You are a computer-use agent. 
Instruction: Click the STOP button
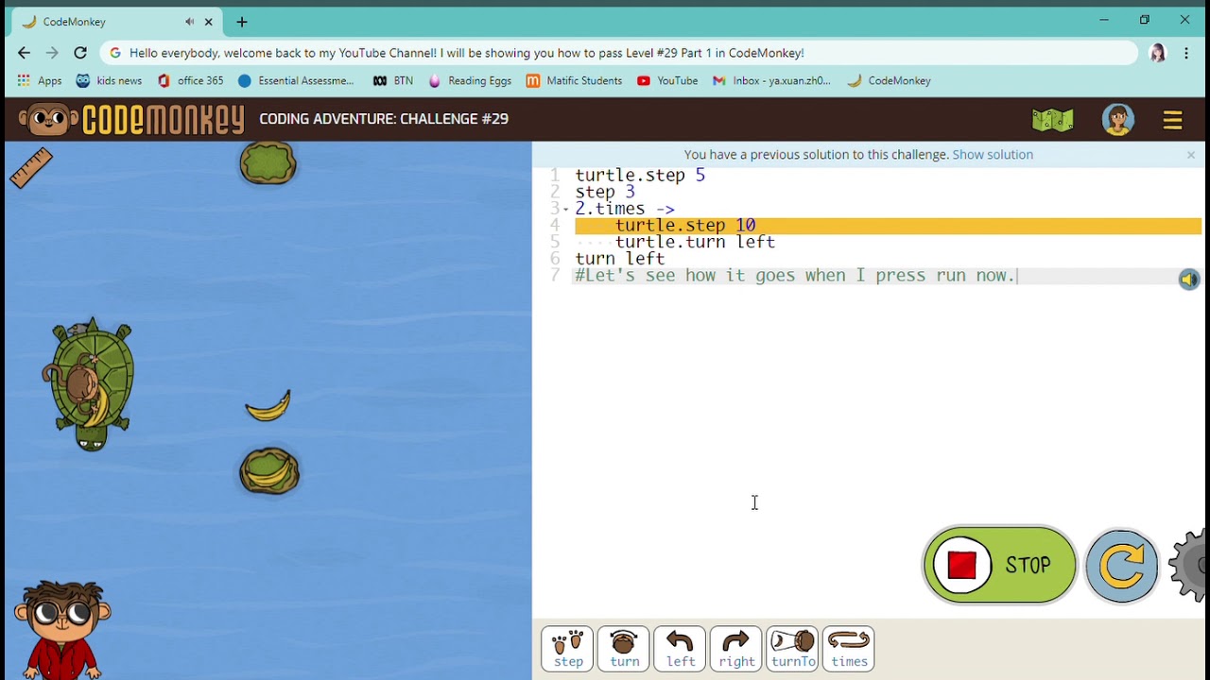[x=999, y=565]
